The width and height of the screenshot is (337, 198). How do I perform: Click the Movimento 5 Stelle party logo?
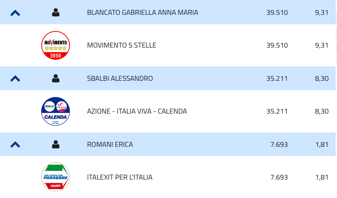click(56, 45)
